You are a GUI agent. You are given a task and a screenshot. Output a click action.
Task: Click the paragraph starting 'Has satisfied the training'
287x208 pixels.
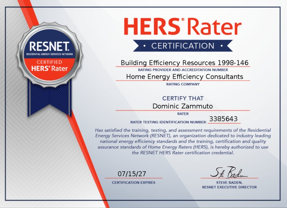(x=183, y=141)
